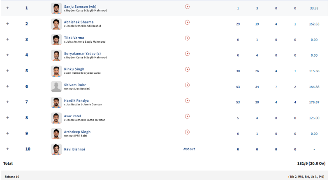Open Rinku Singh profile link
The height and width of the screenshot is (180, 329).
[x=74, y=69]
